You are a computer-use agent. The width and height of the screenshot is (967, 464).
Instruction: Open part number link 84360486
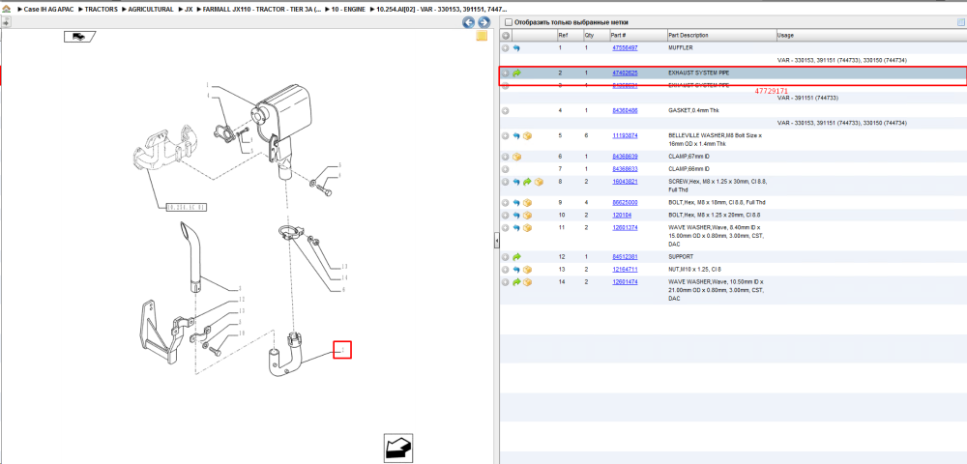click(x=625, y=111)
